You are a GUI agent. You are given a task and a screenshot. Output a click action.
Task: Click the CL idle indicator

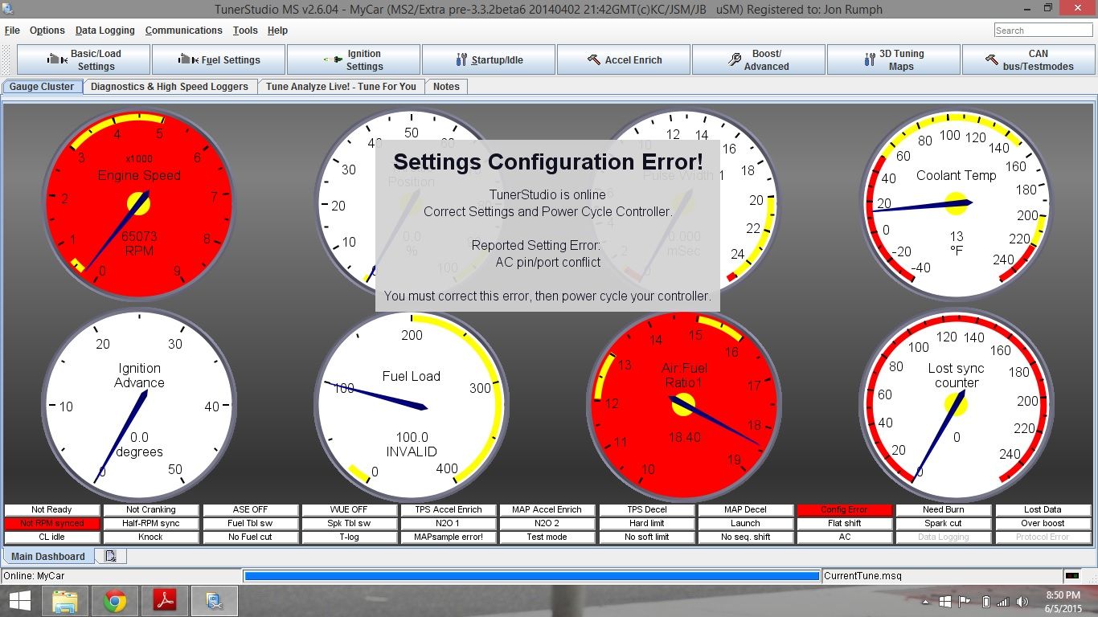tap(51, 537)
